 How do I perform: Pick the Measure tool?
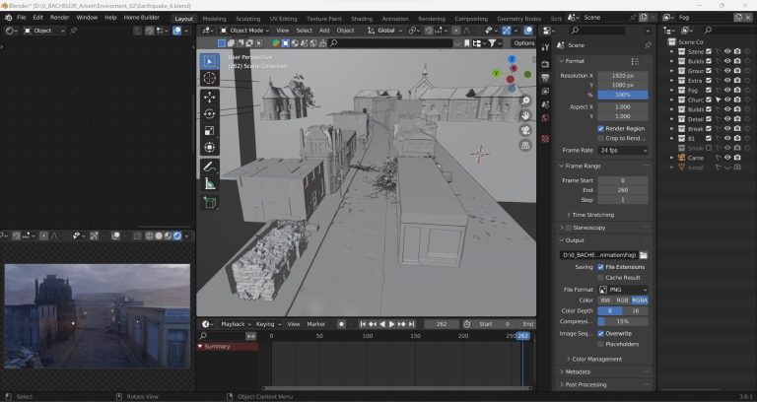click(209, 183)
